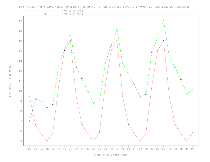Click green F.F_MEAN marker at hour 00
The height and width of the screenshot is (162, 210).
click(30, 121)
